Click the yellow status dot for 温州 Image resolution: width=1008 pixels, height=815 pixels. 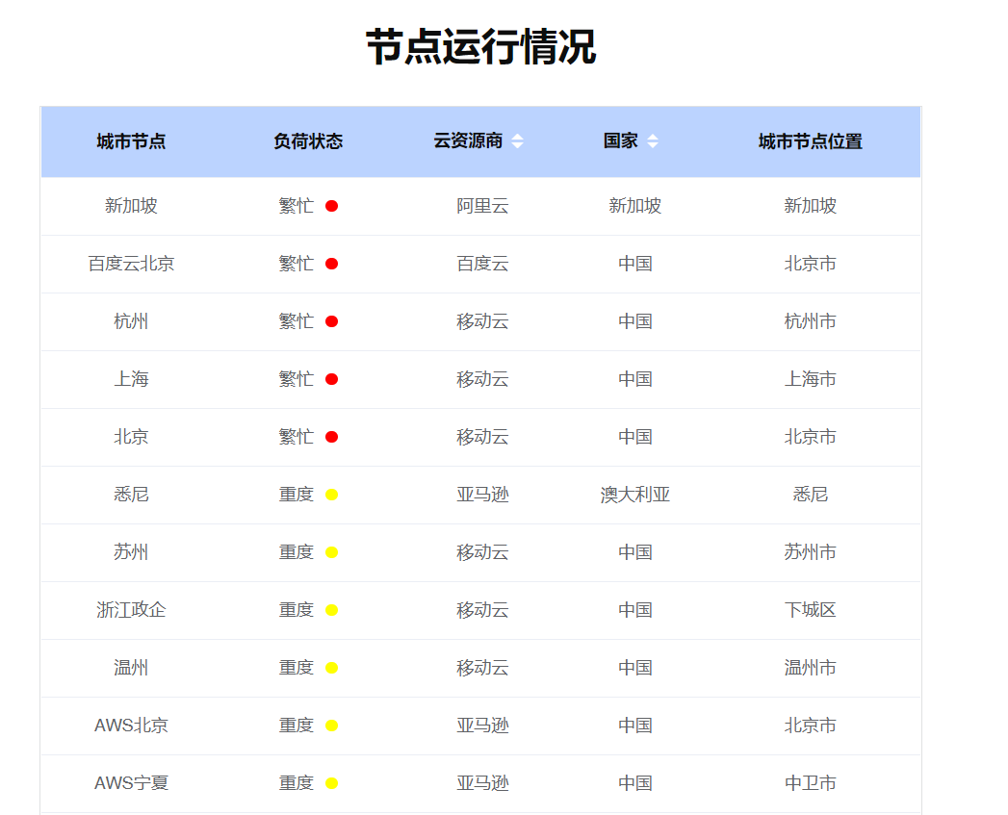tap(331, 668)
